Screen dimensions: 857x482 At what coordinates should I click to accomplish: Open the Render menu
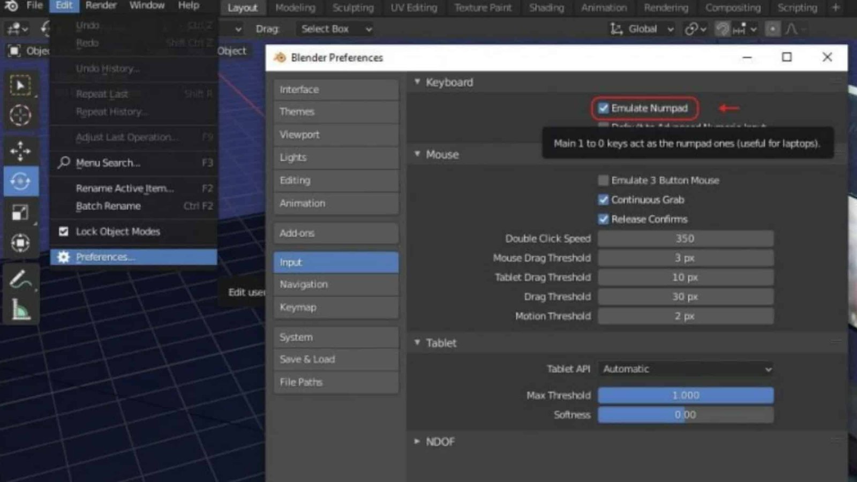[x=100, y=5]
